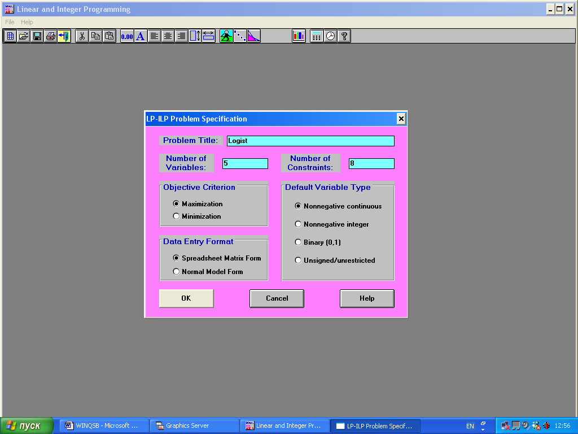Click the column width icon
Screen dimensions: 578x434
tap(208, 36)
